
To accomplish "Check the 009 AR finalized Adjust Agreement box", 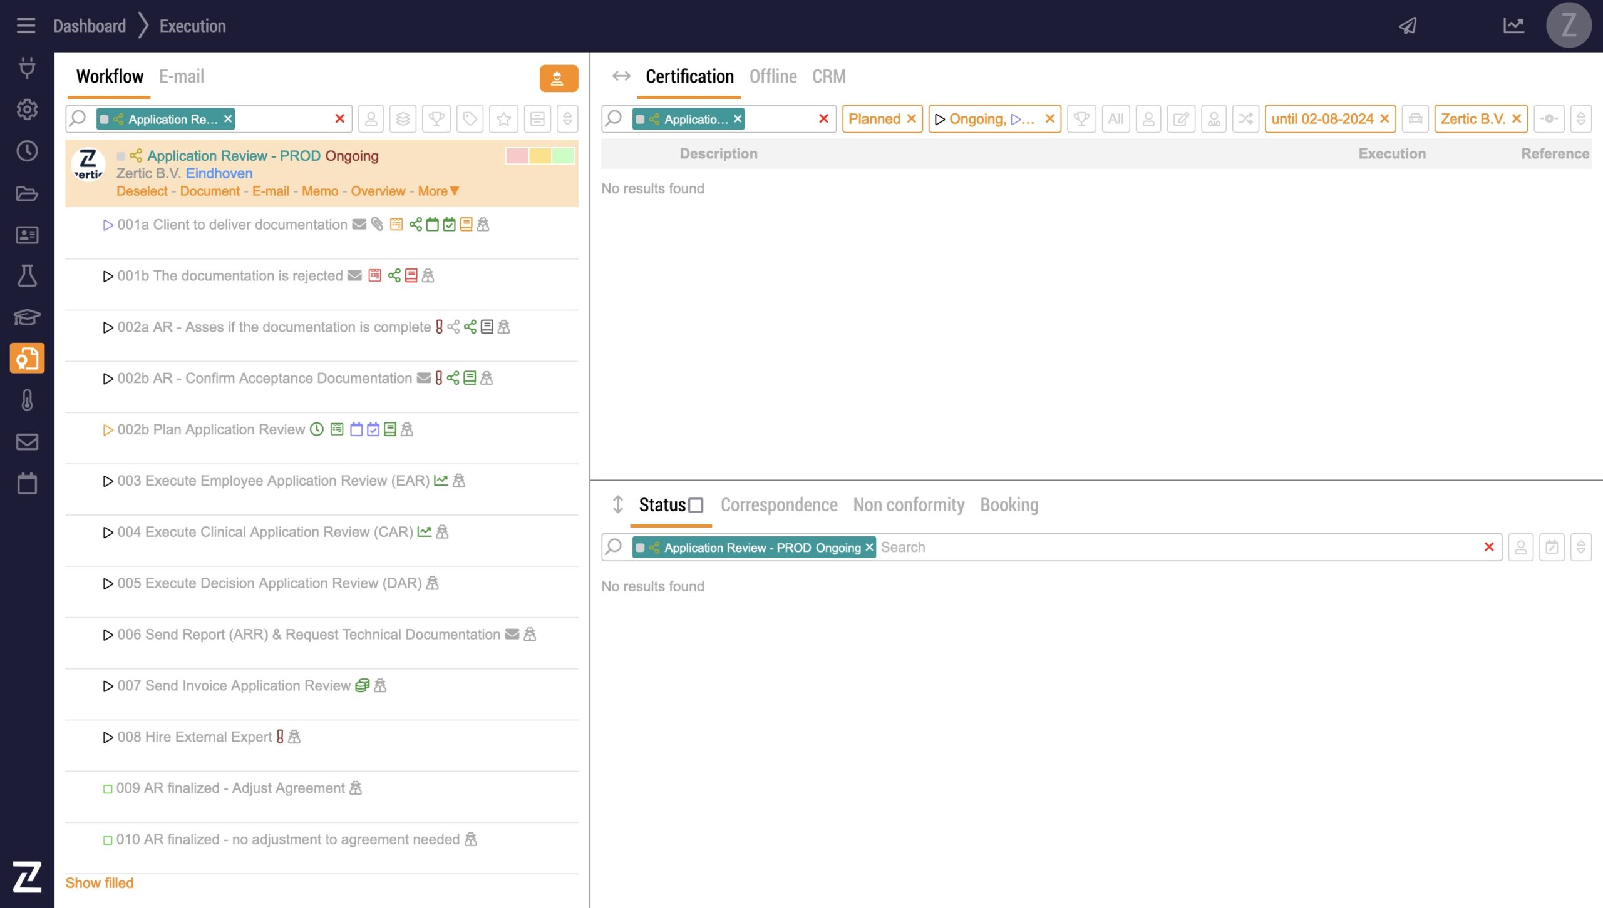I will [x=108, y=789].
